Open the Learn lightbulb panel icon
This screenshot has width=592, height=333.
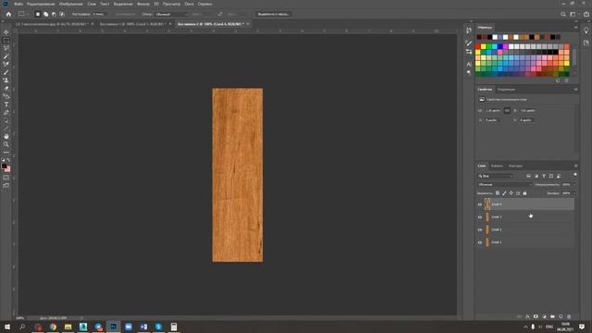(586, 31)
